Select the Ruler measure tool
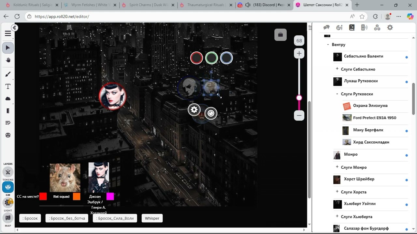Image resolution: width=417 pixels, height=234 pixels. coord(8,111)
